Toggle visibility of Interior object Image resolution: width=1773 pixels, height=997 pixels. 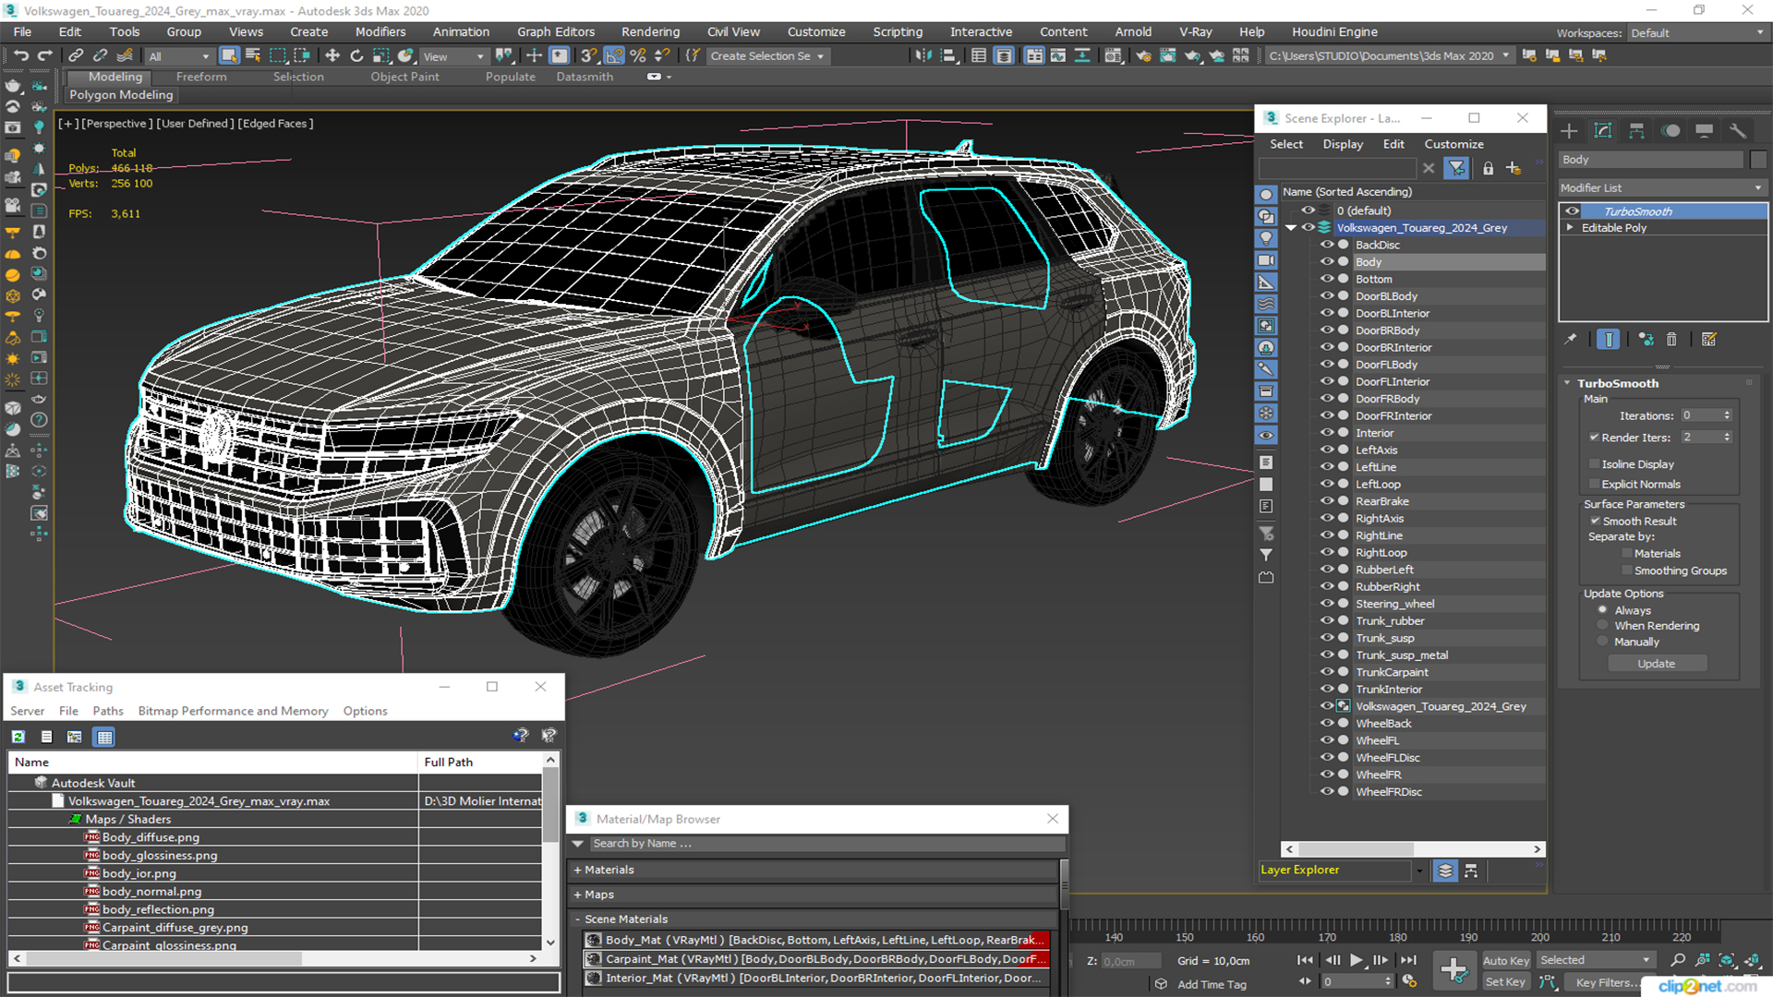click(1326, 433)
